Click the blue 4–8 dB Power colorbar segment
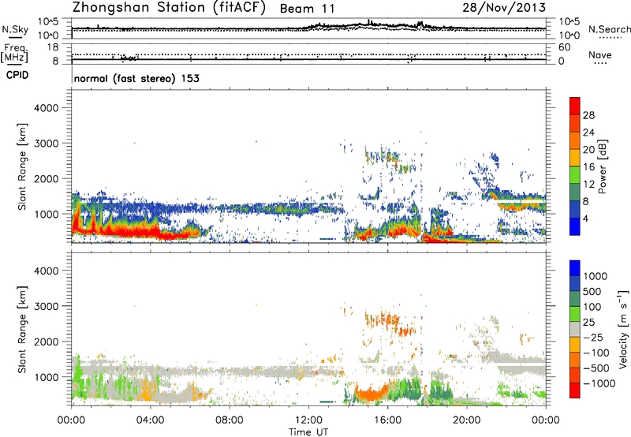Viewport: 631px width, 437px height. (x=575, y=210)
